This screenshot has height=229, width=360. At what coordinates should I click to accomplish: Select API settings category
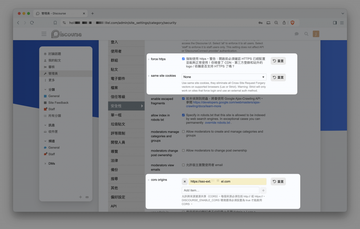(x=126, y=206)
